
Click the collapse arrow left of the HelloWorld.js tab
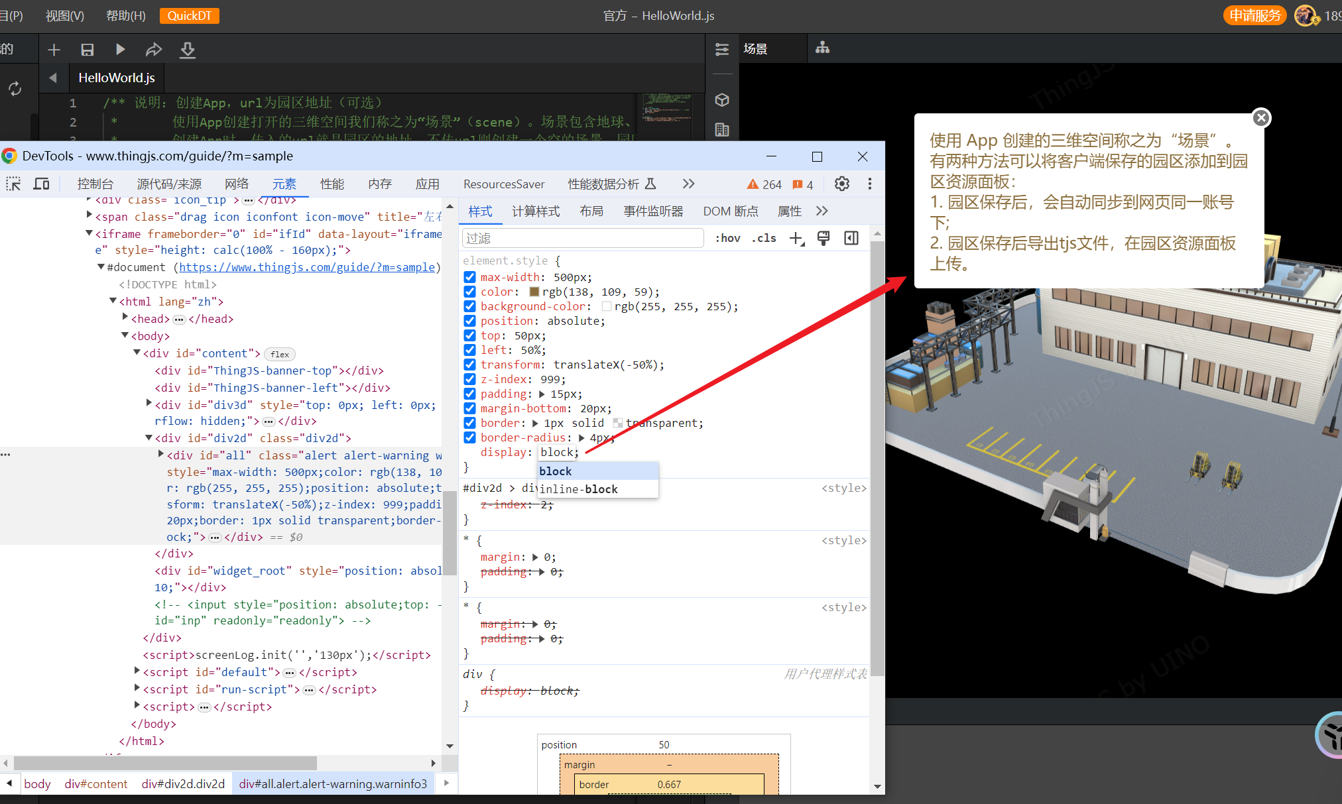(53, 78)
